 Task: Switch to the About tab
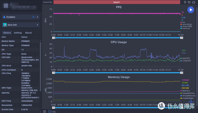point(28,33)
